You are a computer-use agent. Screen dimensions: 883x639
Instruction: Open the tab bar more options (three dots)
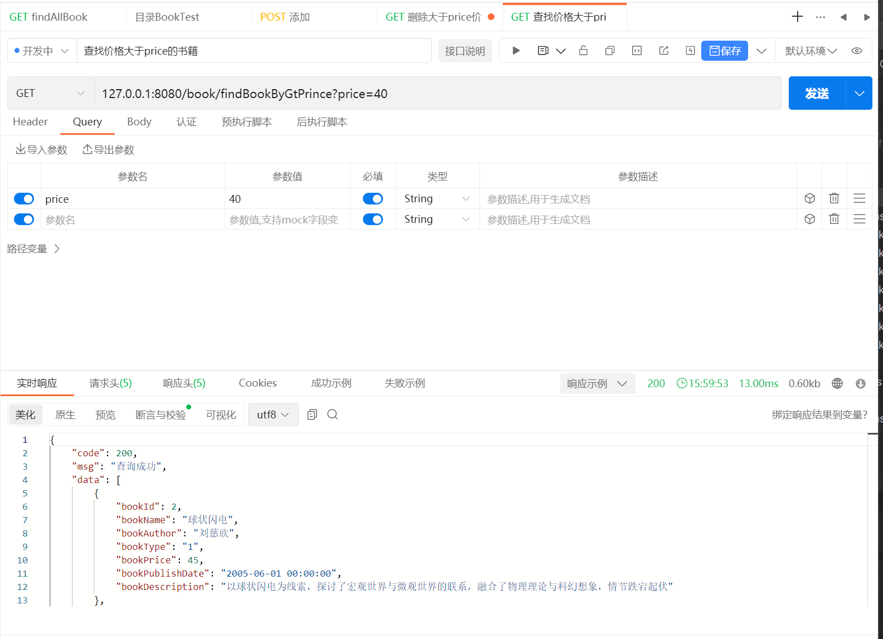821,17
